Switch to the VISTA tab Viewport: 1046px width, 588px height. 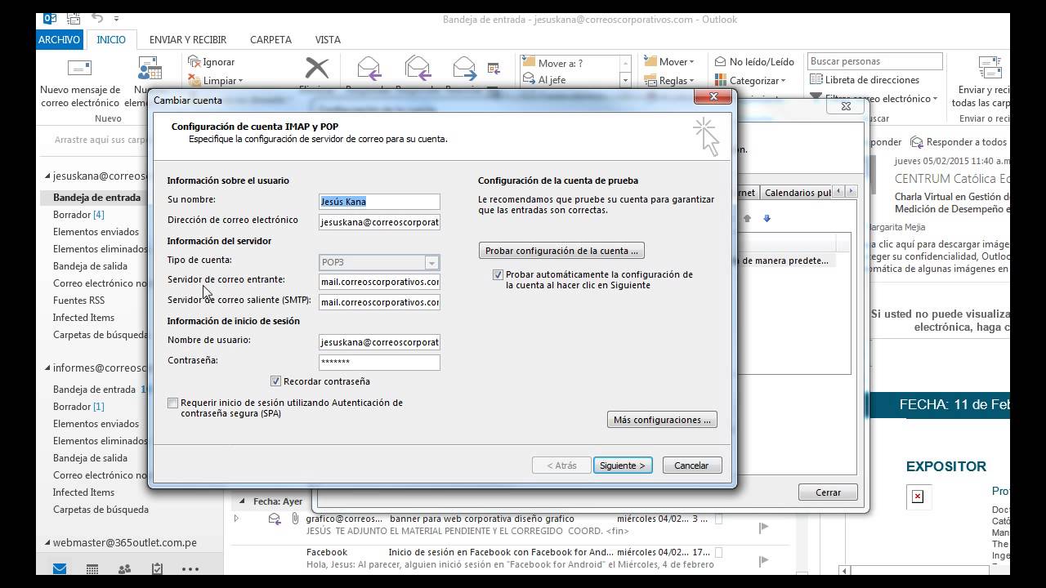click(328, 39)
